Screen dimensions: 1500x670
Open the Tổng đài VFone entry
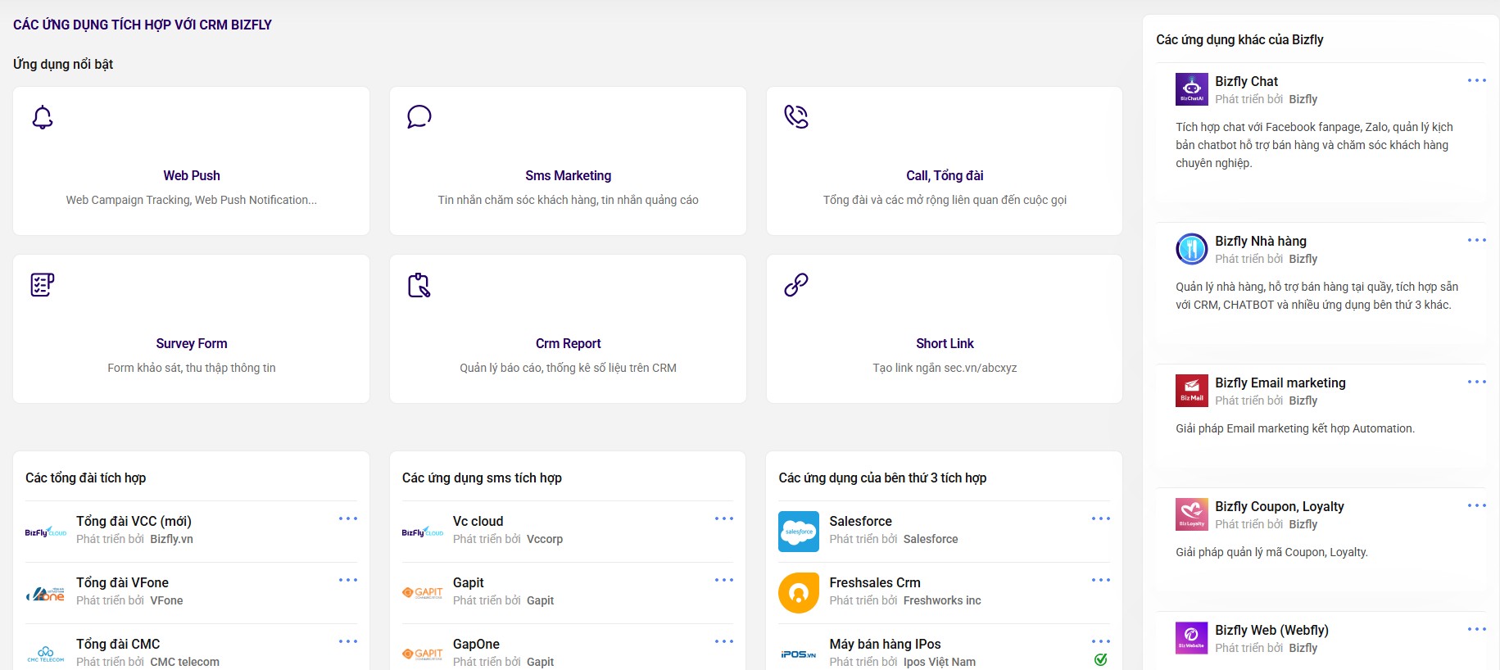pos(122,582)
